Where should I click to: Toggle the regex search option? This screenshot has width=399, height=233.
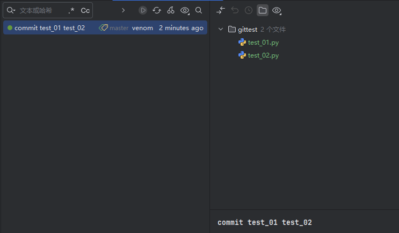pos(71,10)
